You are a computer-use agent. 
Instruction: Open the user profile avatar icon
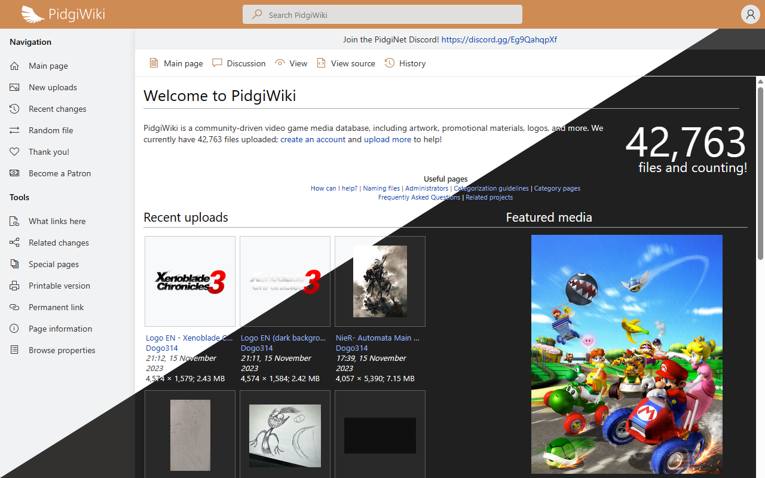point(750,14)
